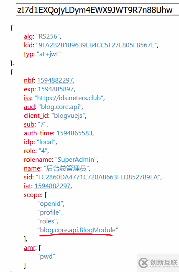Viewport: 179px width, 272px height.
Task: Click the profile scope entry
Action: pos(49,212)
